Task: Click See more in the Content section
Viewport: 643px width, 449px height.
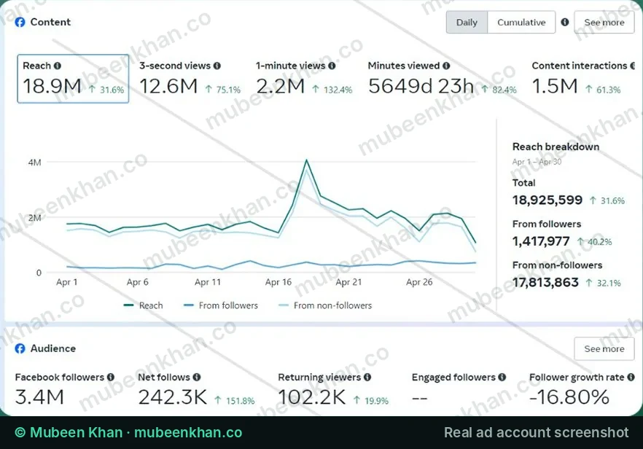Action: point(604,22)
